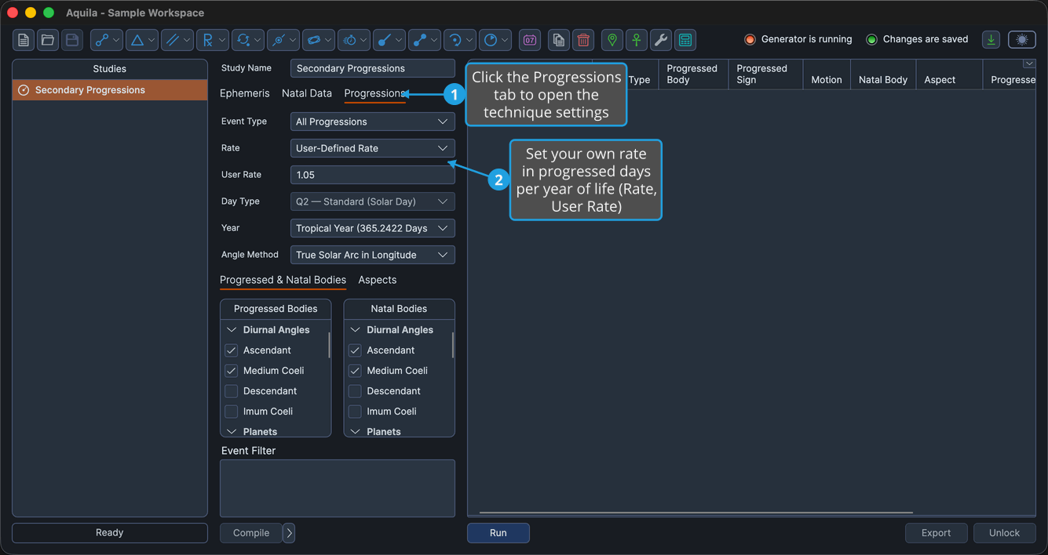Open the results table column menu chevron
Viewport: 1048px width, 555px height.
[1028, 64]
